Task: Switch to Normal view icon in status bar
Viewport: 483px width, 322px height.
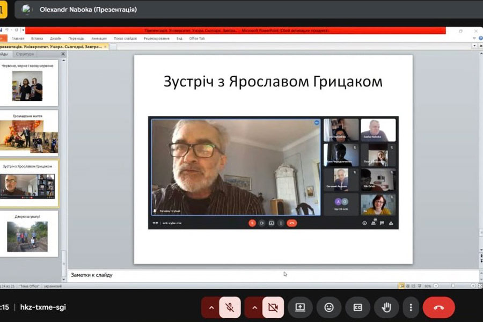Action: (x=401, y=286)
